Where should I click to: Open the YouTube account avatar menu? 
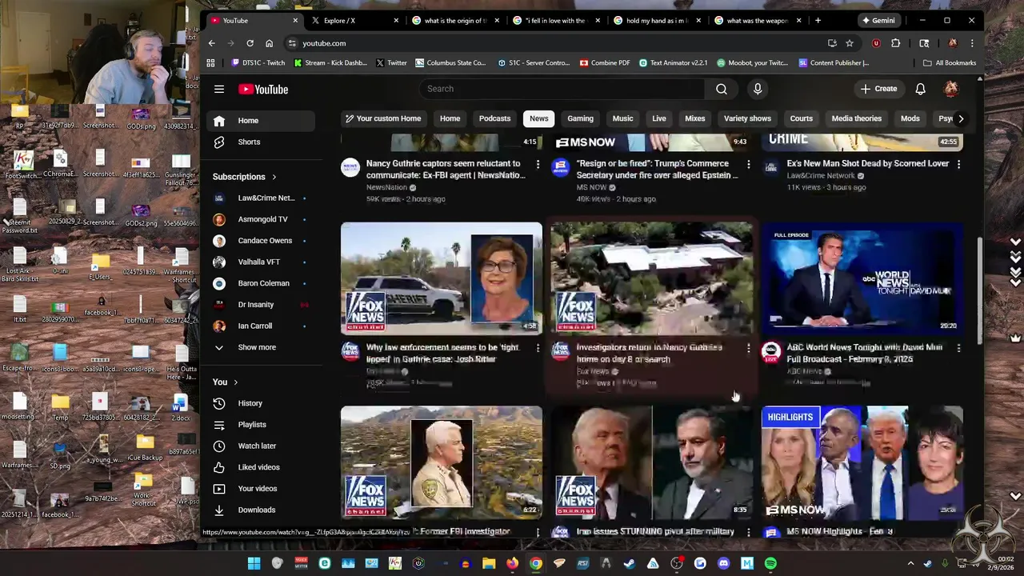coord(951,89)
